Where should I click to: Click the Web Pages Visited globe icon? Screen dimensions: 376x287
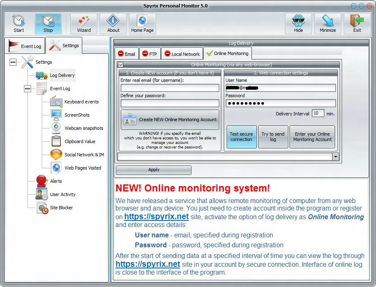pos(56,167)
